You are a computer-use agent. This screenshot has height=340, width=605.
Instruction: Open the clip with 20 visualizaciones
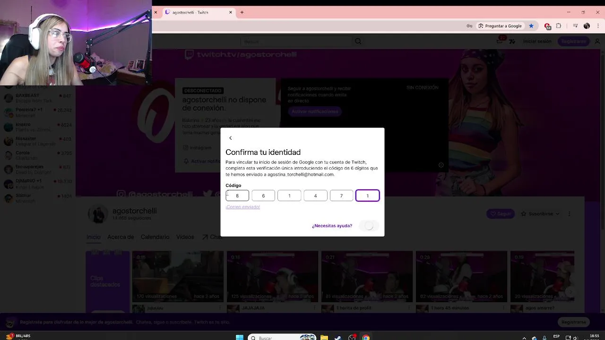542,277
